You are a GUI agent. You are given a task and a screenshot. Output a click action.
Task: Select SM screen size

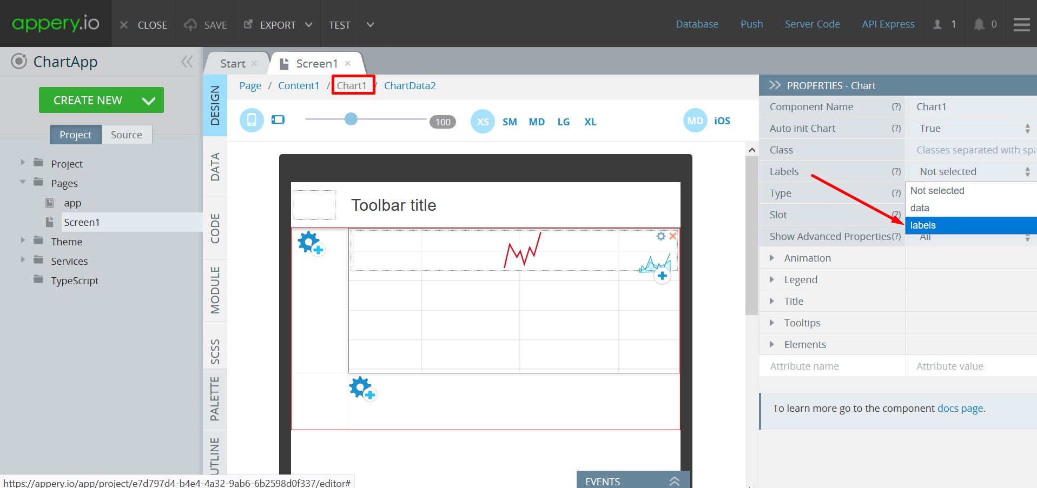point(510,122)
